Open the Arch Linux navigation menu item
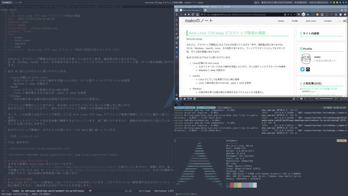This screenshot has height=196, width=348. click(311, 21)
